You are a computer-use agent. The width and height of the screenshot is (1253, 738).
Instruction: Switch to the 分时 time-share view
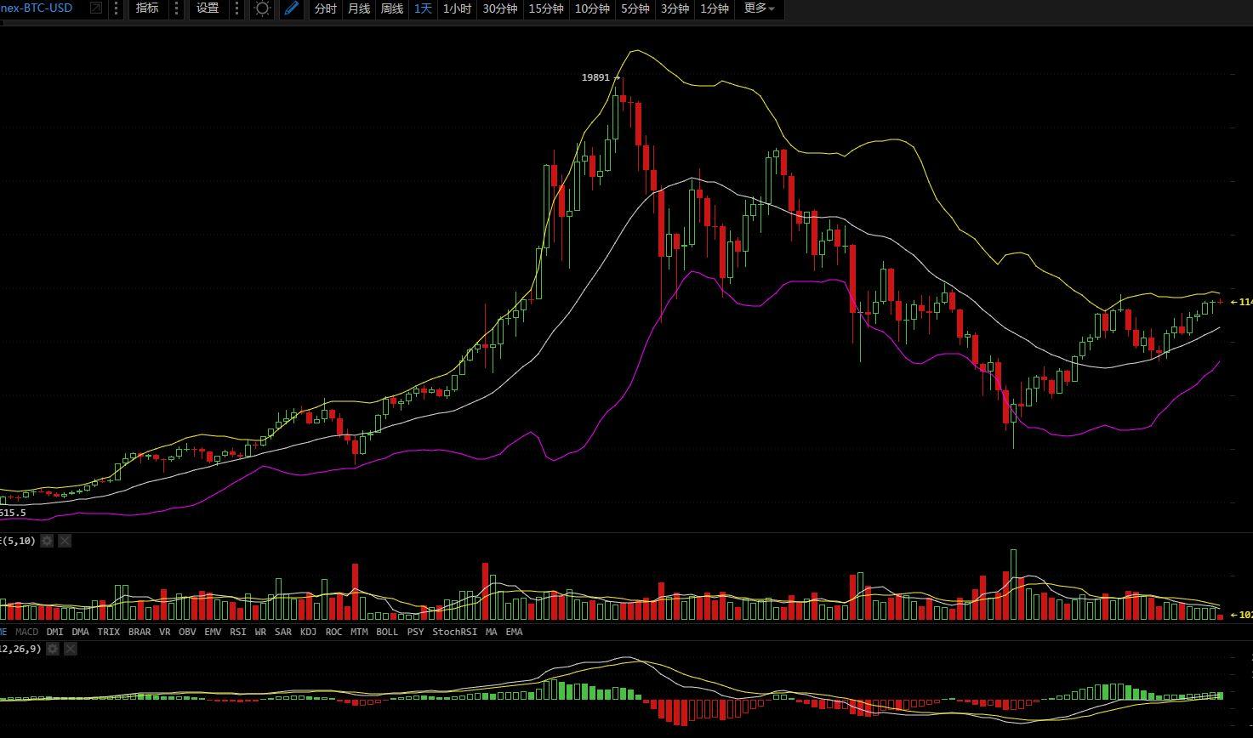326,9
